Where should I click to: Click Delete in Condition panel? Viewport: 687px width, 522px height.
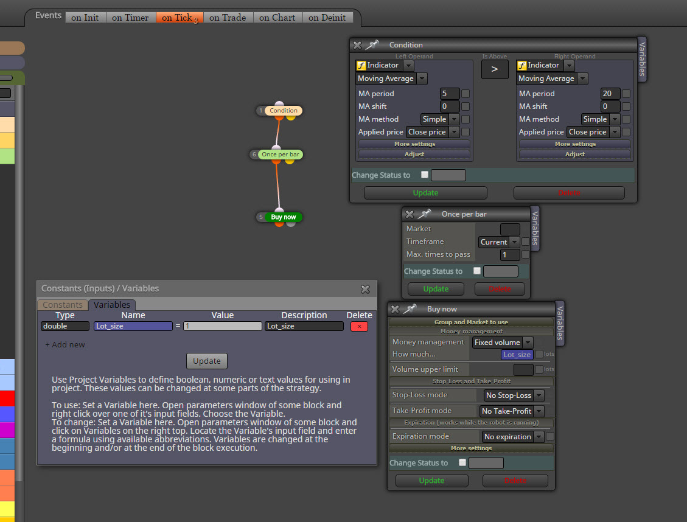[569, 193]
